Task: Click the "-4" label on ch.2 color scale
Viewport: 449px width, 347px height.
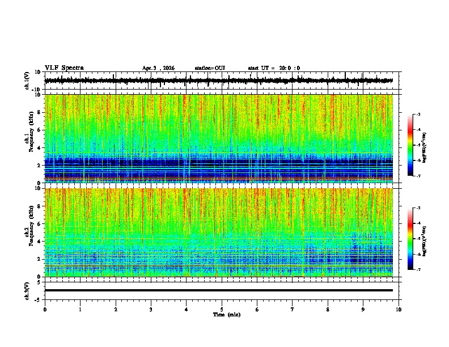Action: (418, 223)
